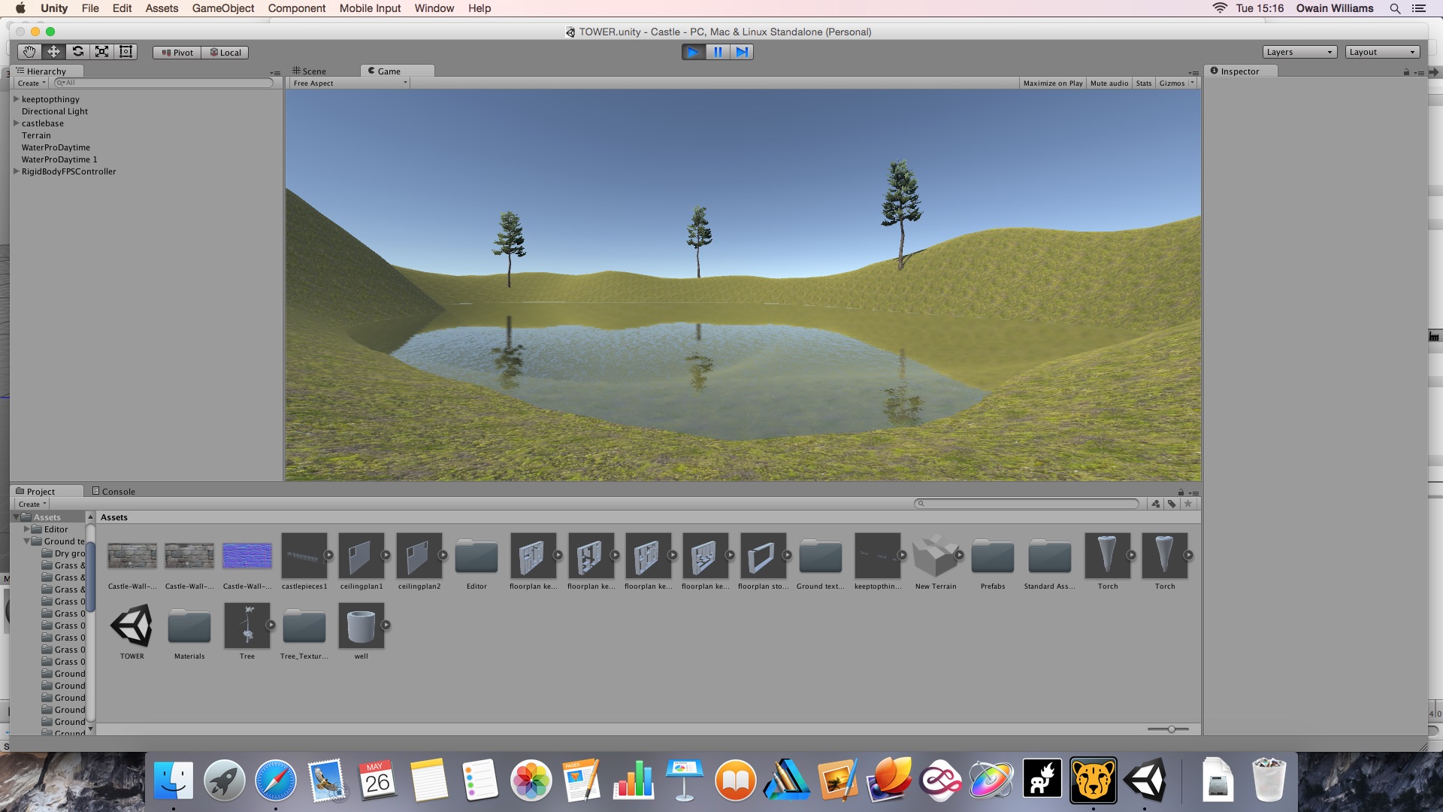Select the Move tool

(53, 52)
